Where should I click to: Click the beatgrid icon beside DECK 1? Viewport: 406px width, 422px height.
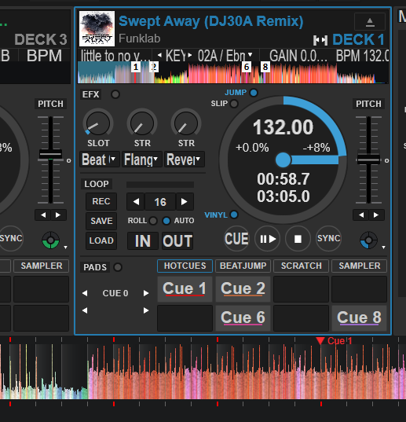[320, 41]
